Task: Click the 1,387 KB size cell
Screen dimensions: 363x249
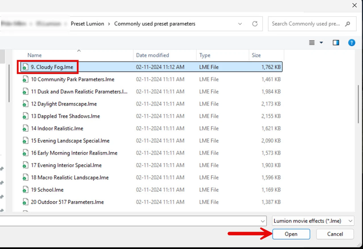Action: pos(271,202)
